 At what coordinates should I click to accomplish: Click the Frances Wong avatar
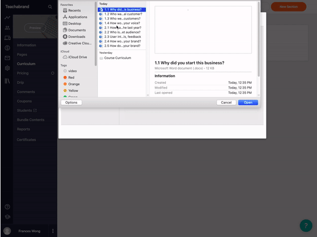(x=7, y=231)
